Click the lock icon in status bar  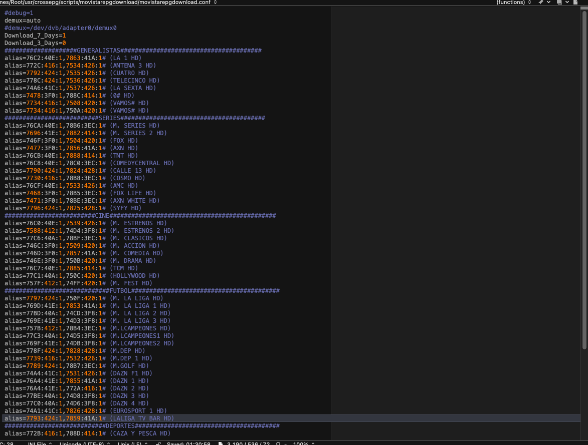coord(158,443)
